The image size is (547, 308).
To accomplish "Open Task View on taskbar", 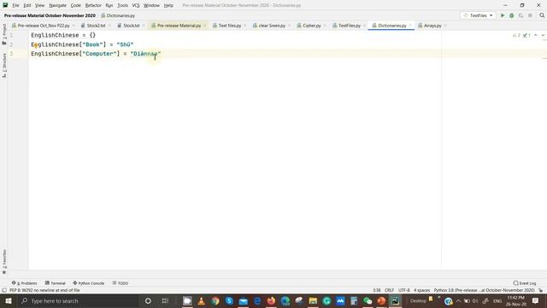I will coord(165,301).
